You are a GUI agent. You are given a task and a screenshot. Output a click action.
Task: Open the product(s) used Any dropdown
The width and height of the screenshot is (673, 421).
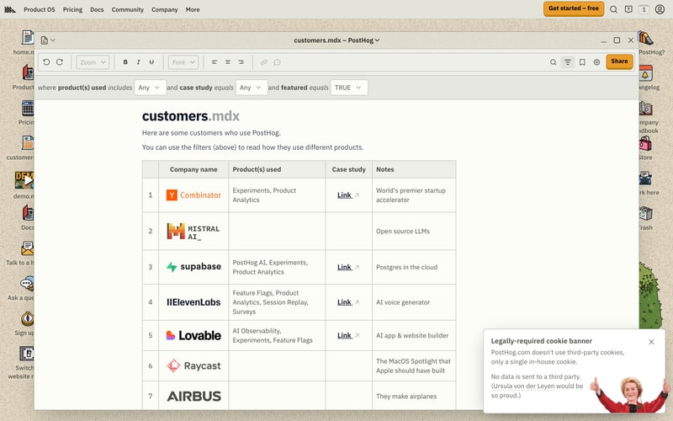tap(150, 88)
